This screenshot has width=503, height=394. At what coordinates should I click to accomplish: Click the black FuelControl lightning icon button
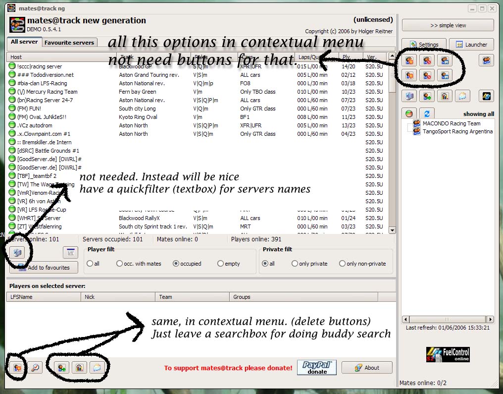486,96
